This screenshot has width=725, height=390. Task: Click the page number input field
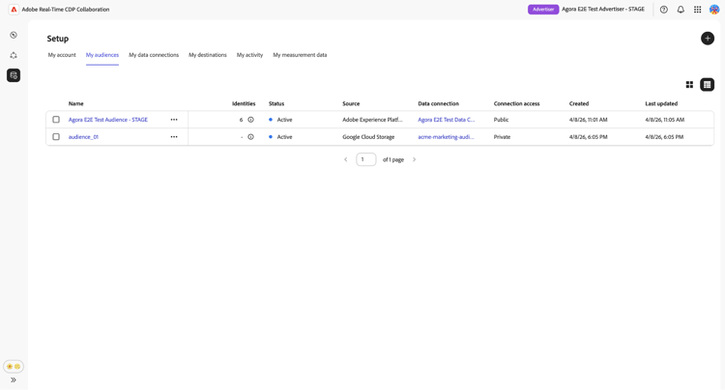(x=365, y=159)
